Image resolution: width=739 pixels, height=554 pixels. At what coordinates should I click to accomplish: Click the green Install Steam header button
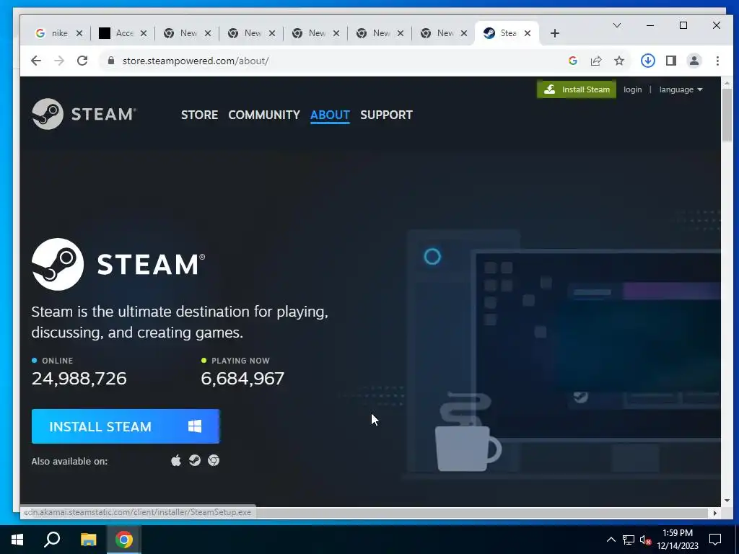click(x=577, y=89)
